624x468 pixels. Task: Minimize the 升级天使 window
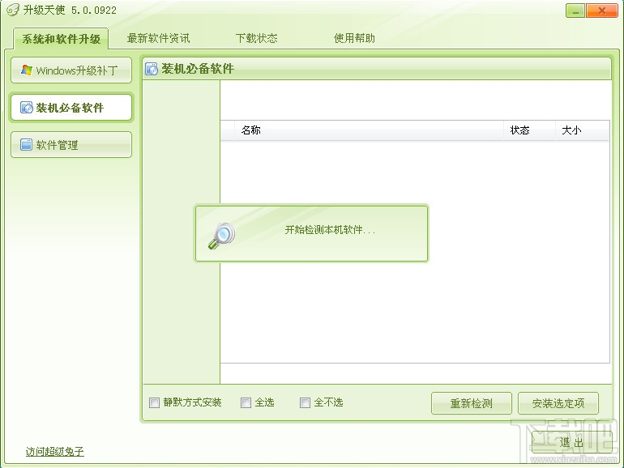[x=575, y=11]
